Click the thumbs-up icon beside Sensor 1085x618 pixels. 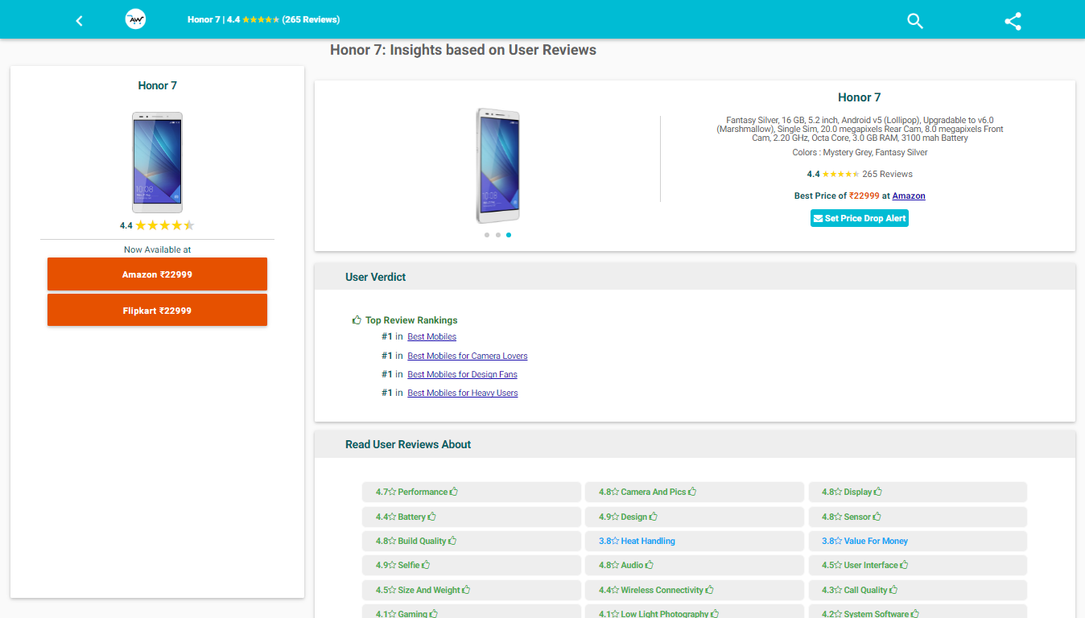coord(877,517)
